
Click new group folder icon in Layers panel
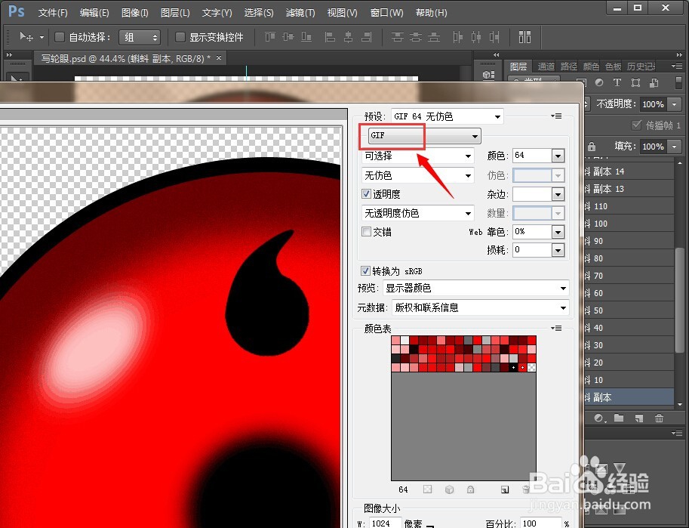click(x=619, y=418)
